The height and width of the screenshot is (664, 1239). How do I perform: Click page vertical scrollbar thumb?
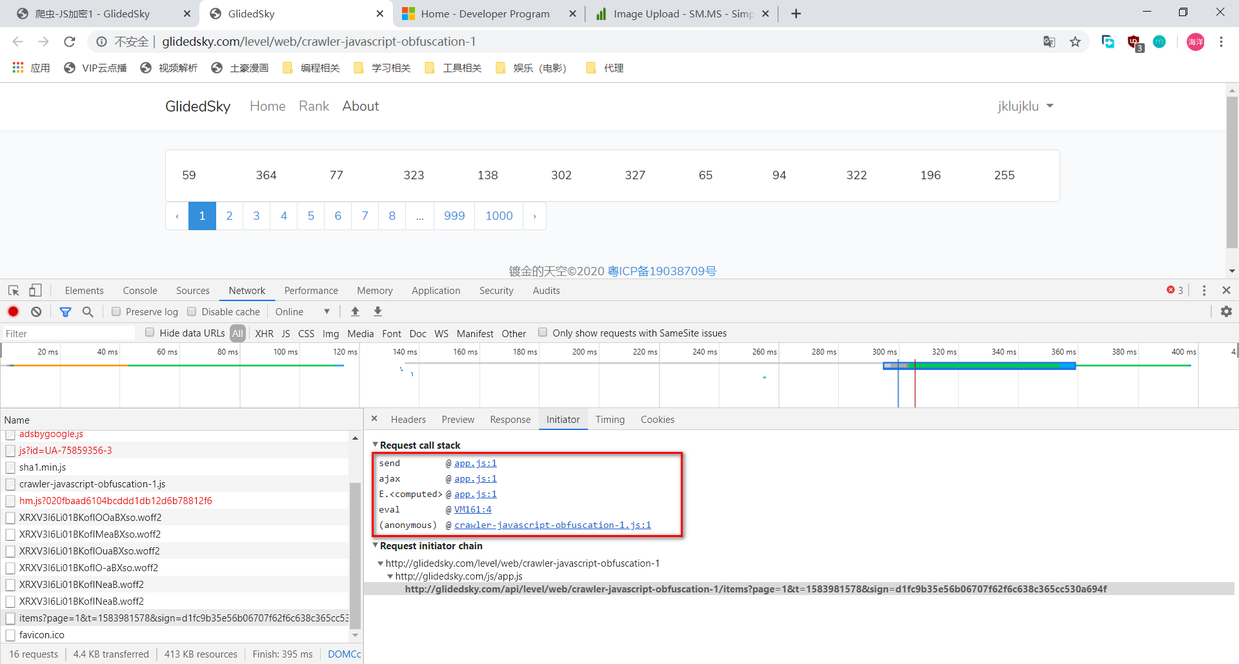pos(1232,172)
